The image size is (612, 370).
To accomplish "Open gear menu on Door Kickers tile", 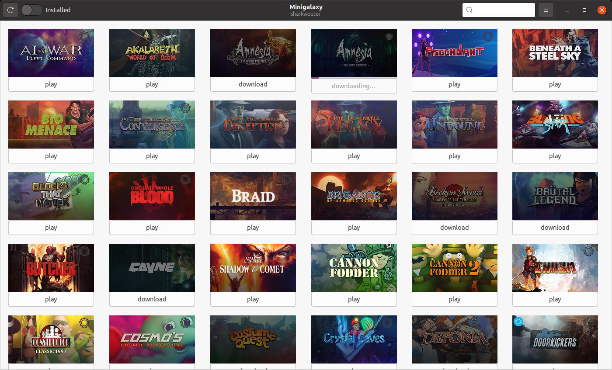I will [x=588, y=323].
